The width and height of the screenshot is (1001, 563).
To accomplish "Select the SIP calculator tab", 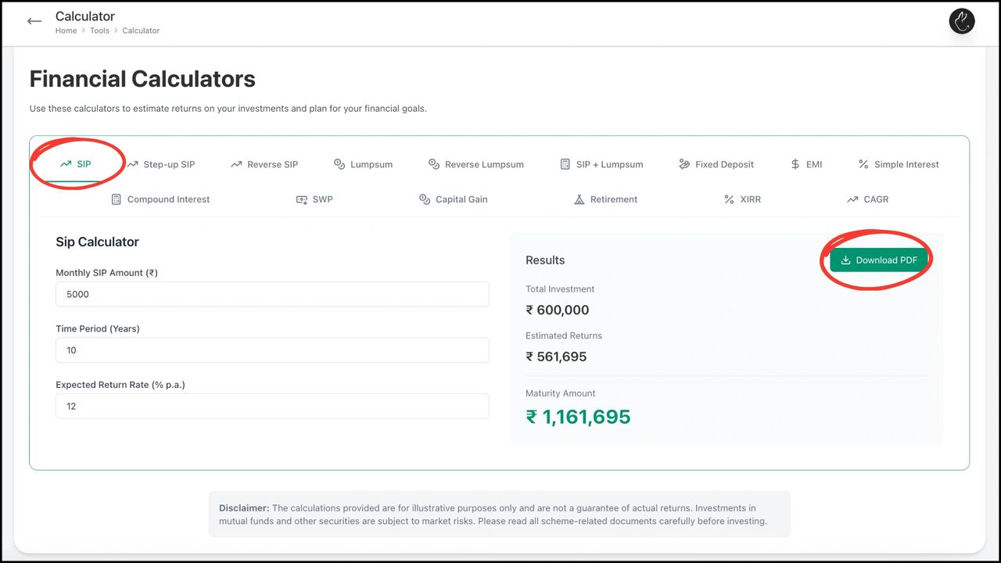I will tap(77, 164).
